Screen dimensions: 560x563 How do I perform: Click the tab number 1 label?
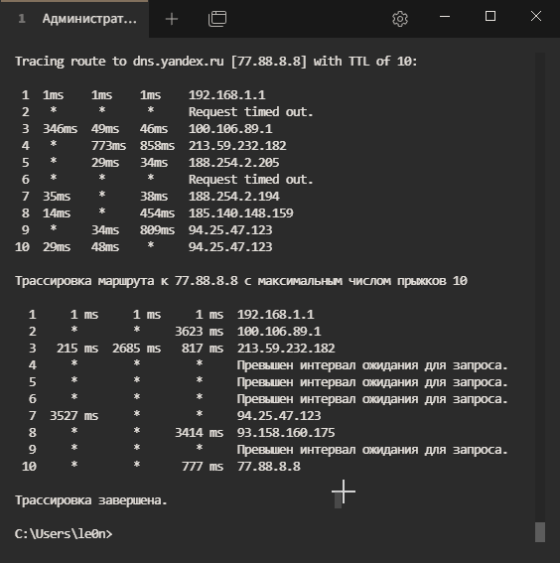(x=22, y=18)
